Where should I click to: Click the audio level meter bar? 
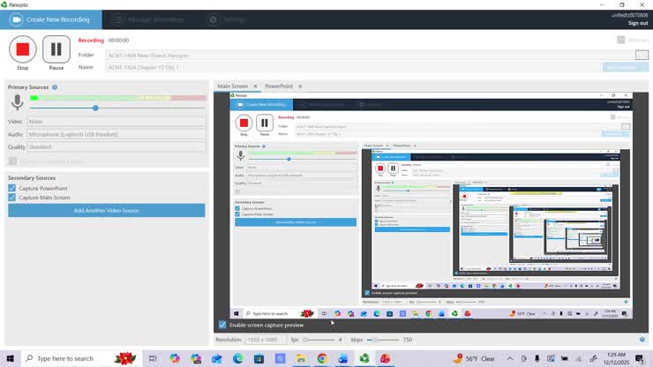(x=118, y=98)
